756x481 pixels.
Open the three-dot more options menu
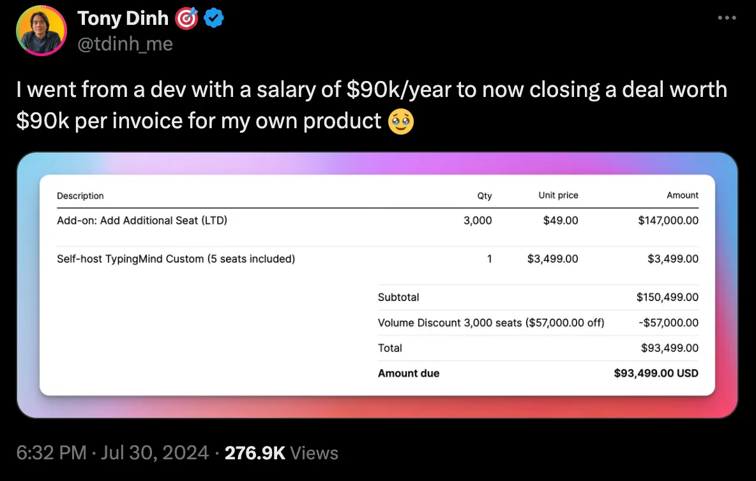727,18
